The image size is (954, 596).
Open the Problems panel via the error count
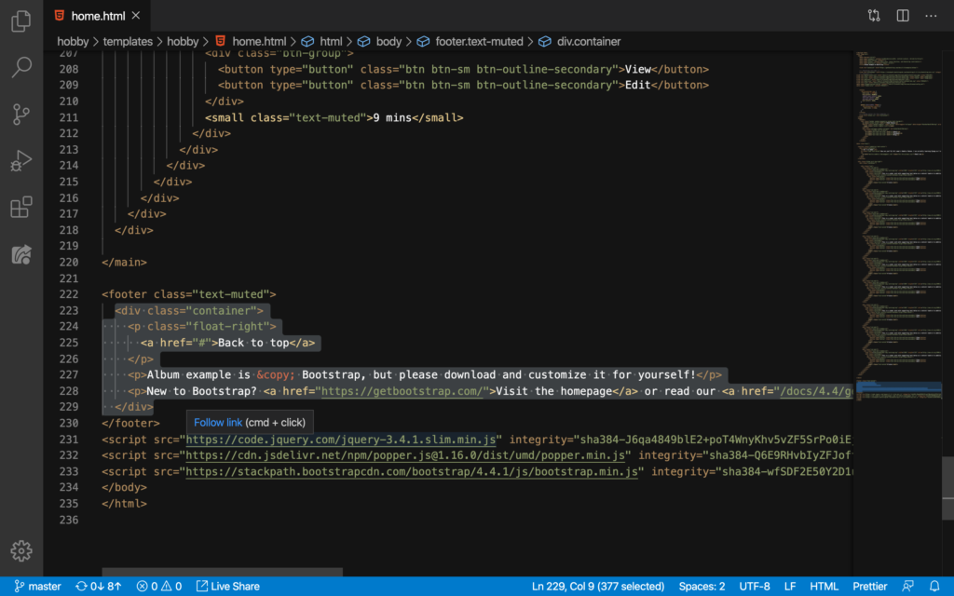(x=147, y=587)
